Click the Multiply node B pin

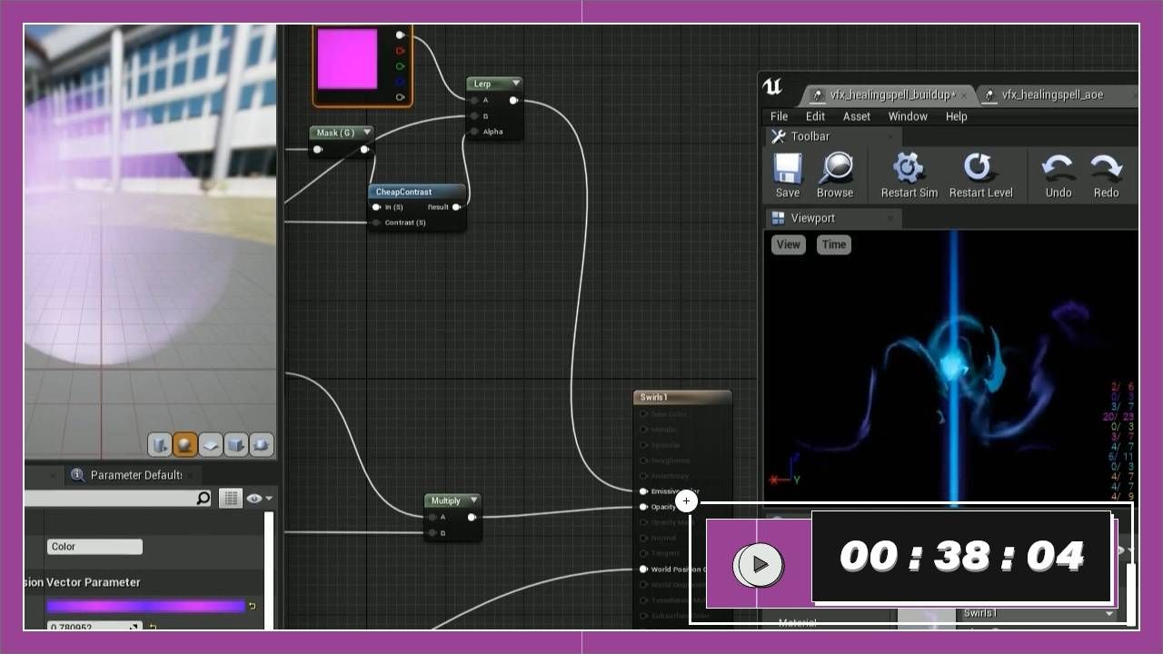point(432,533)
